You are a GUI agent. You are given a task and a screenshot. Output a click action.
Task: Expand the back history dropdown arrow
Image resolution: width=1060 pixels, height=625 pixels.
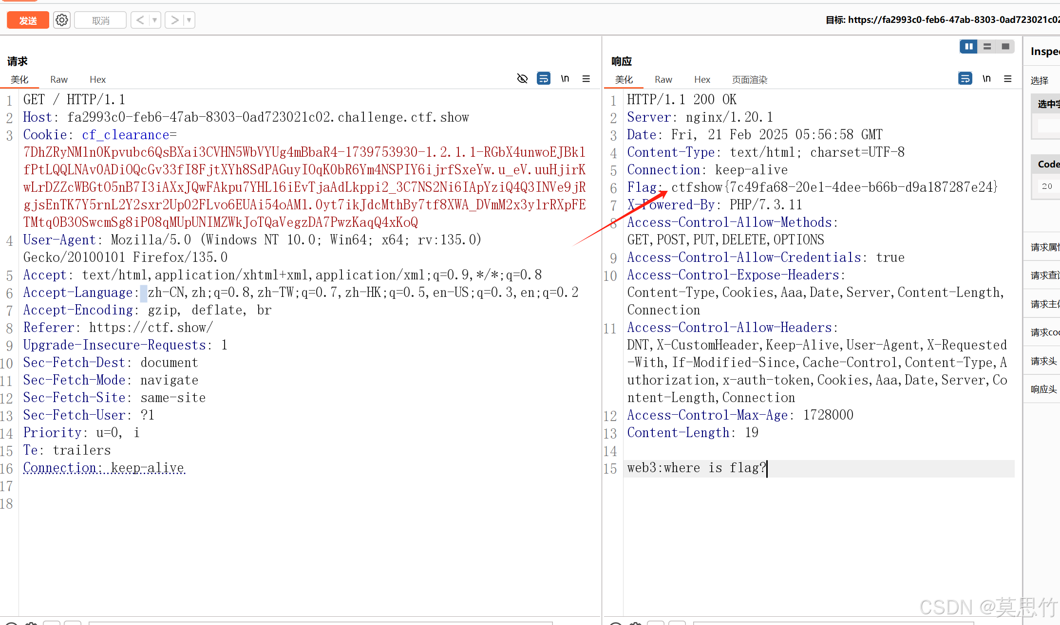click(x=154, y=20)
